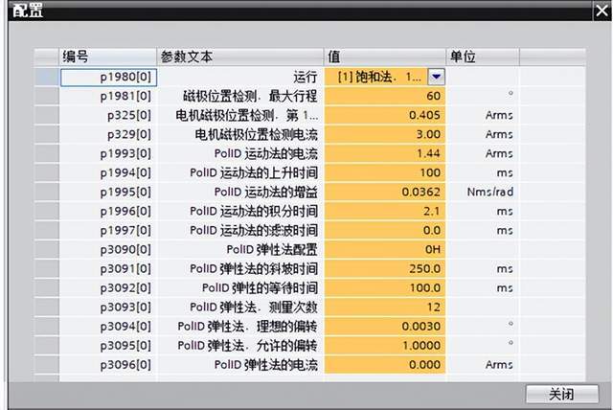Click the 值 column header

pos(385,57)
